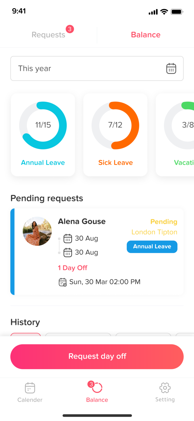Open the Setting gear icon

point(165,388)
